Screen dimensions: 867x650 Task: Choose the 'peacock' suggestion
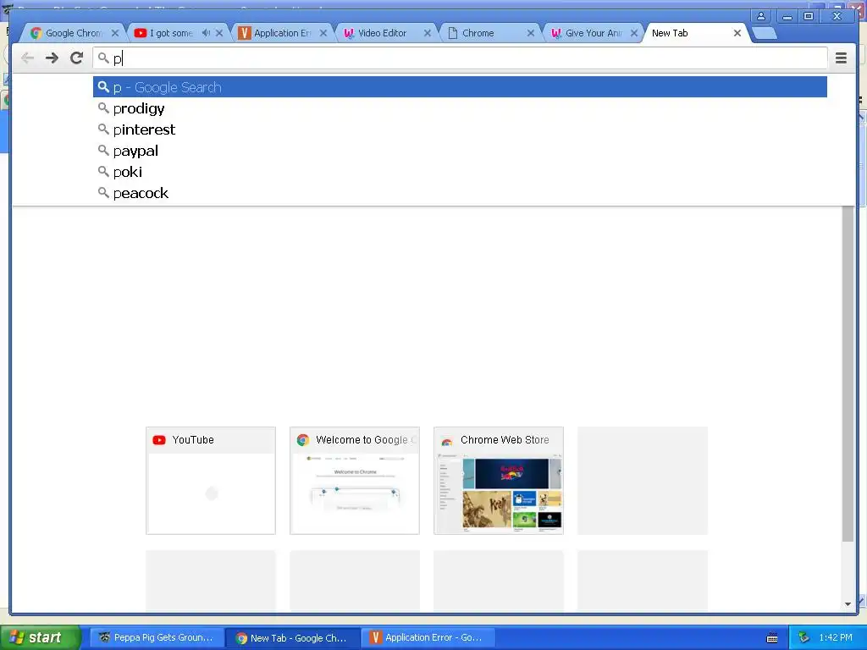[460, 193]
